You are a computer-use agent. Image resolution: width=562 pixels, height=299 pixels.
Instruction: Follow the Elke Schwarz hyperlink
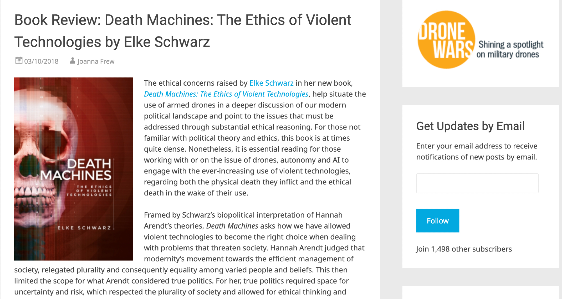click(271, 83)
